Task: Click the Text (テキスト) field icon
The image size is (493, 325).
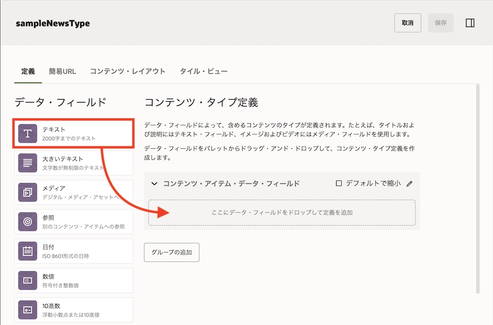Action: pyautogui.click(x=28, y=133)
